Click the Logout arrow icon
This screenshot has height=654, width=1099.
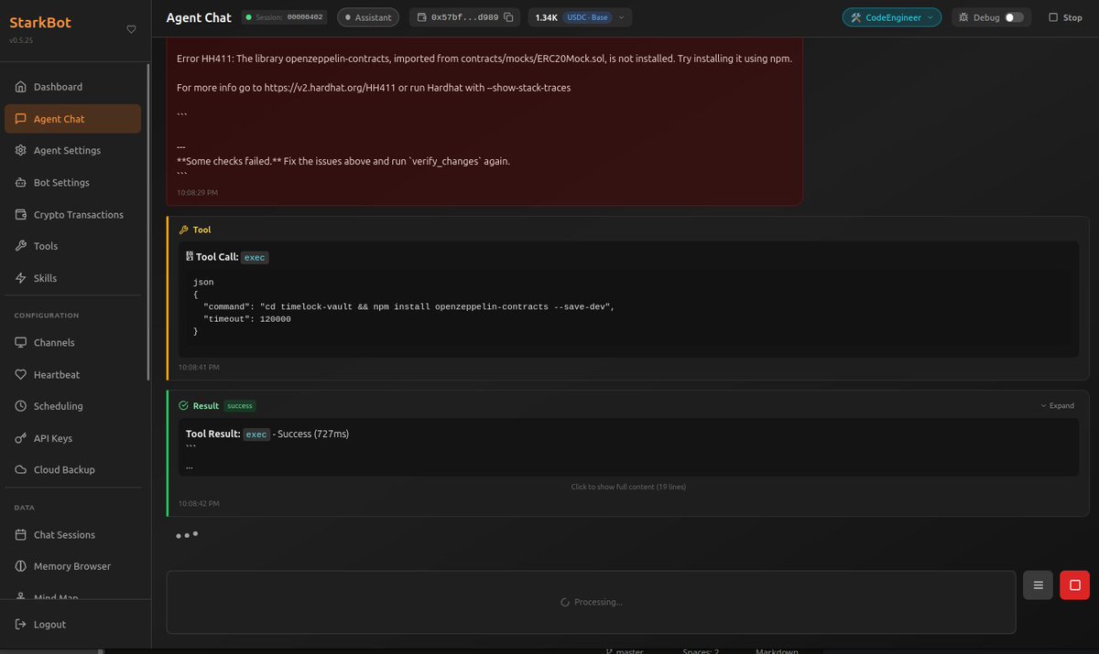[x=21, y=625]
